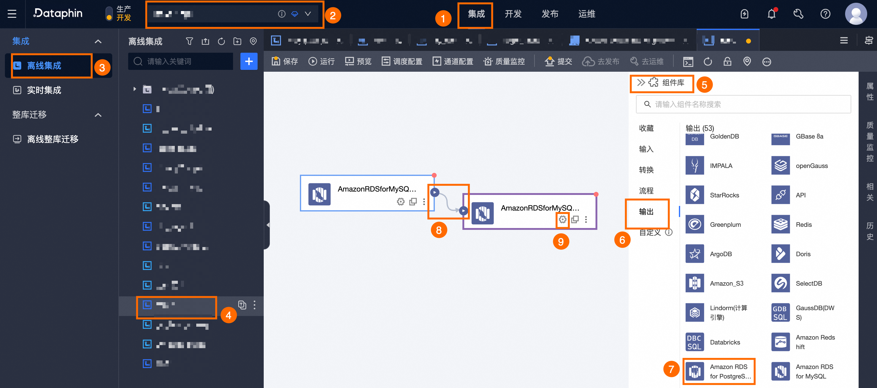Select the 流程 component category
The width and height of the screenshot is (877, 388).
coord(646,191)
